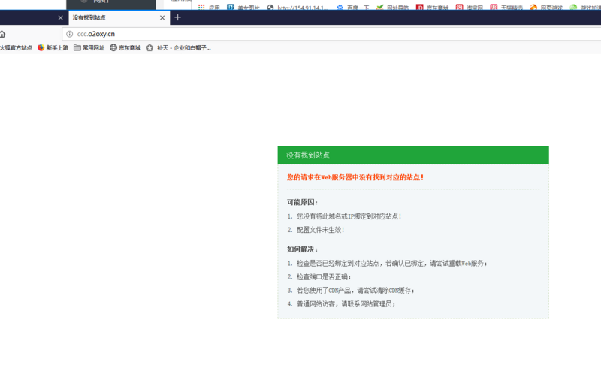Click the 百度一下 bookmark
This screenshot has height=368, width=601.
click(353, 8)
